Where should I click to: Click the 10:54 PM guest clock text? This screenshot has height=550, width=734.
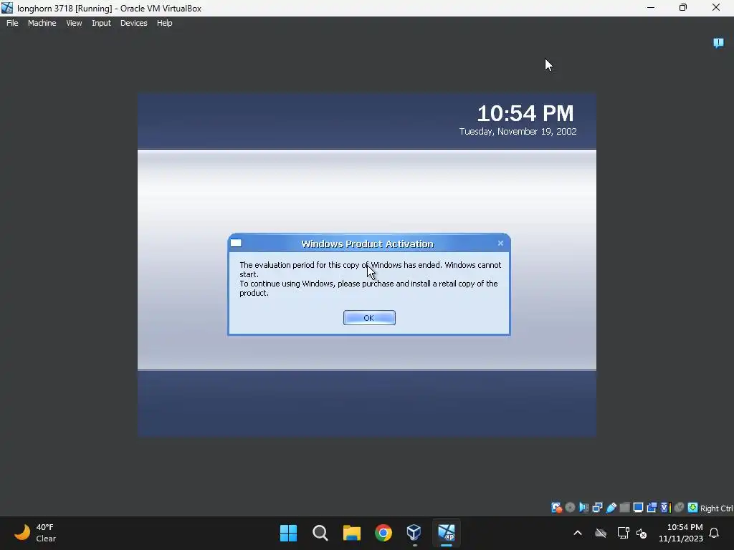[x=525, y=113]
